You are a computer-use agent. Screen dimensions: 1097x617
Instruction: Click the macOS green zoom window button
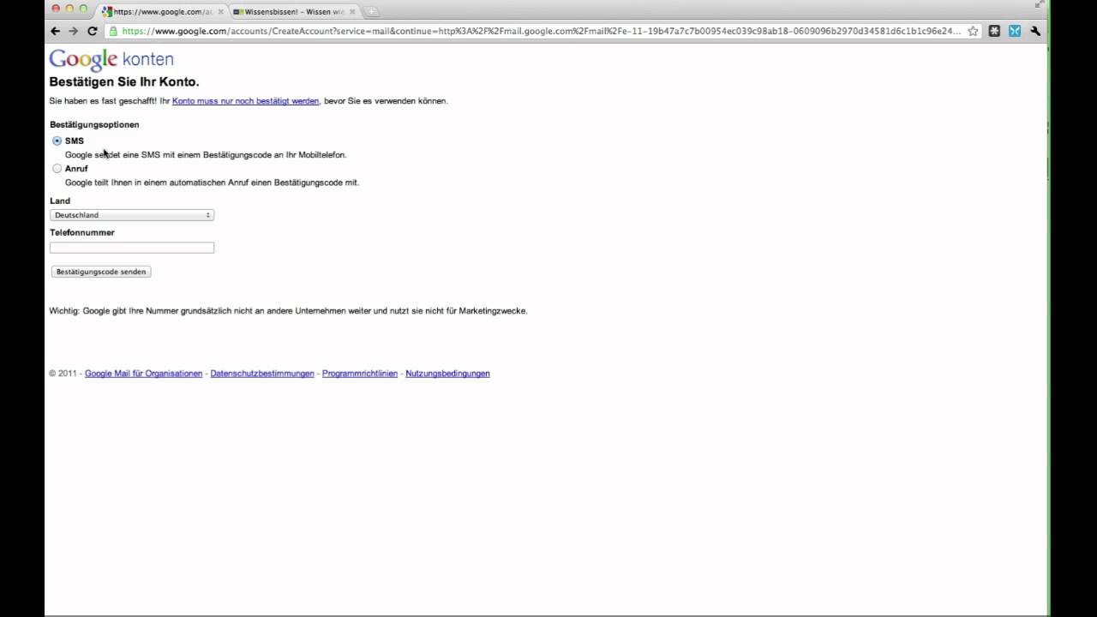[x=83, y=9]
